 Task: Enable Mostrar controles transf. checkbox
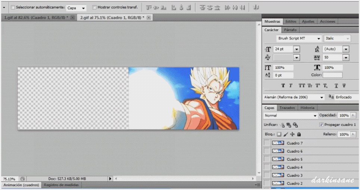[94, 7]
